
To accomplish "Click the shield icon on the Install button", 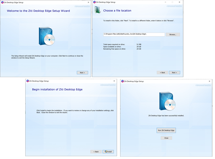I will tap(106, 152).
